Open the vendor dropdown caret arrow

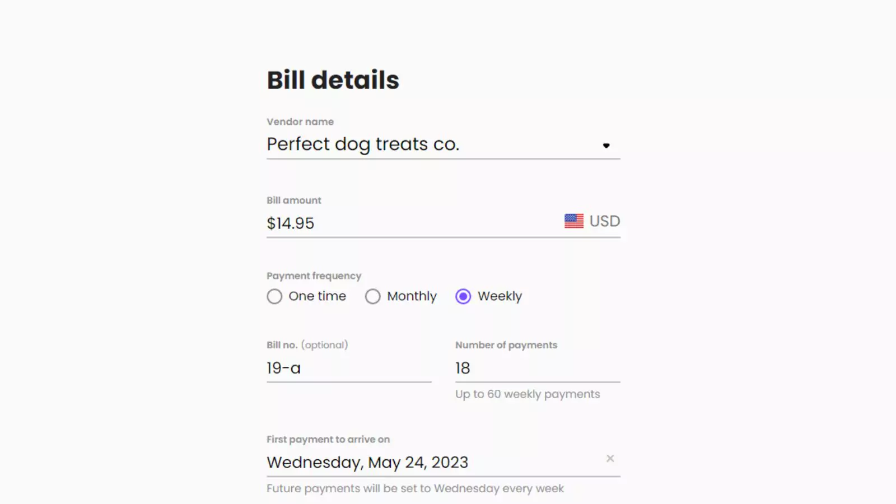606,146
